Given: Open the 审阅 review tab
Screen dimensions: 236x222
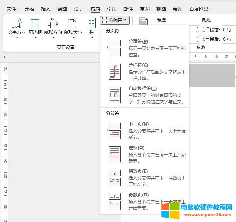Looking at the screenshot, I should click(144, 9).
